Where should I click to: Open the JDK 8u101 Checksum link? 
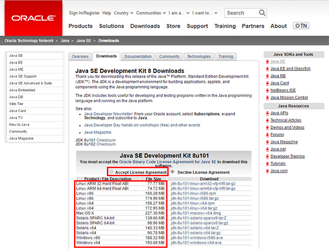click(x=106, y=140)
